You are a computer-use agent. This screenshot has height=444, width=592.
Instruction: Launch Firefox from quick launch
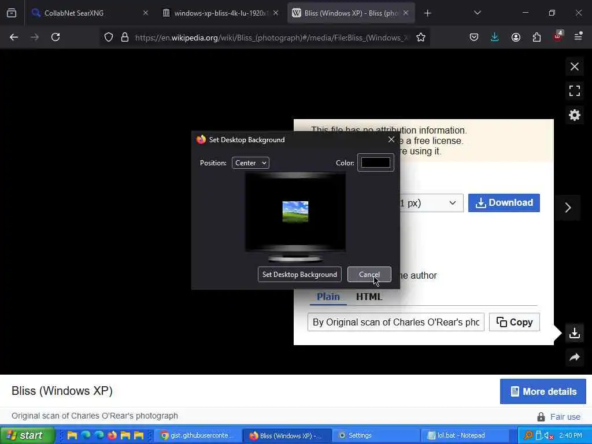pyautogui.click(x=112, y=435)
